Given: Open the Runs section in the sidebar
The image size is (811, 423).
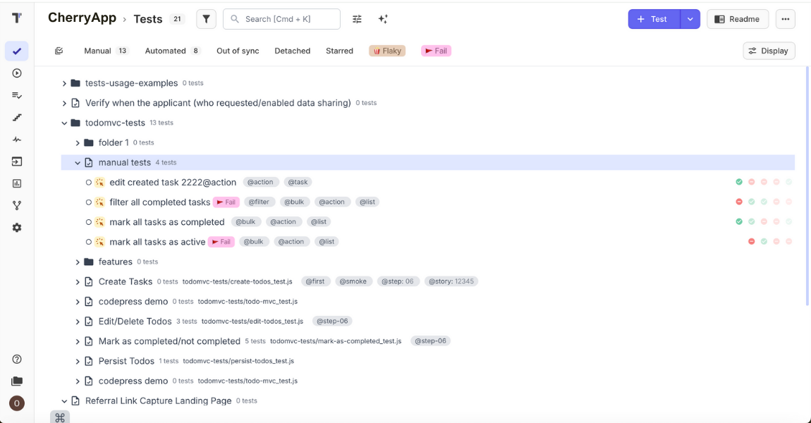Looking at the screenshot, I should click(17, 73).
